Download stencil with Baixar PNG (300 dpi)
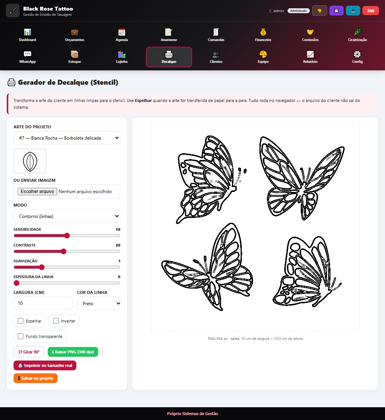The image size is (385, 420). coord(73,352)
